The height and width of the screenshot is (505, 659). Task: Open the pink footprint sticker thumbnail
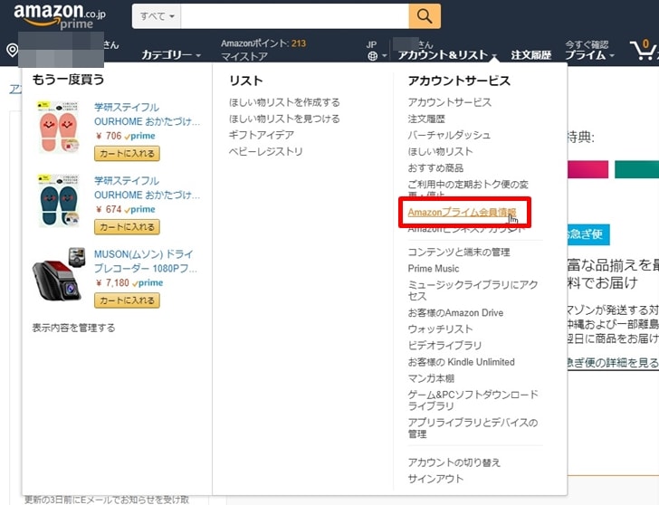[59, 127]
